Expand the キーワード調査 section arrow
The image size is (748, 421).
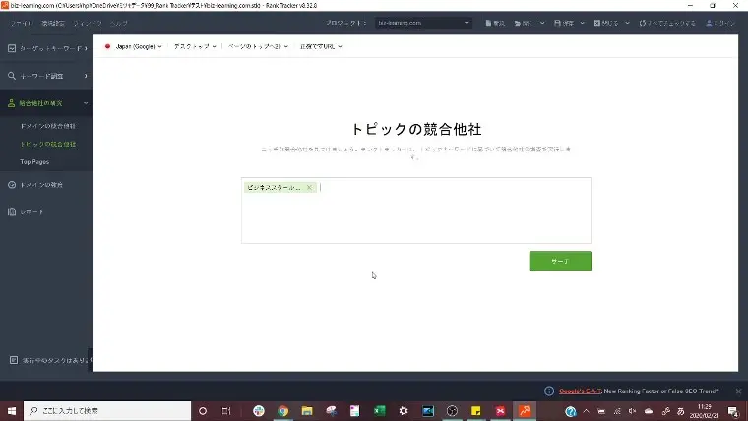87,76
